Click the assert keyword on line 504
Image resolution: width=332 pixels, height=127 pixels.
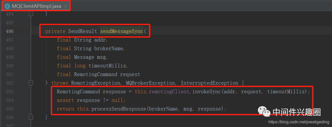[x=65, y=100]
